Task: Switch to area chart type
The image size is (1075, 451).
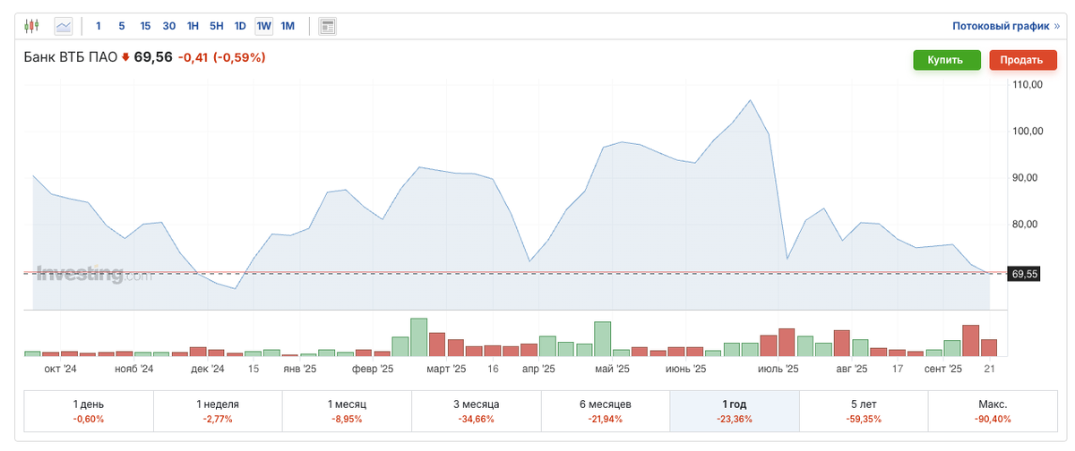Action: pos(64,26)
